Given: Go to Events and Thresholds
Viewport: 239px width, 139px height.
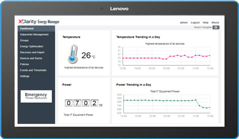Looking at the screenshot, I should point(33,70).
